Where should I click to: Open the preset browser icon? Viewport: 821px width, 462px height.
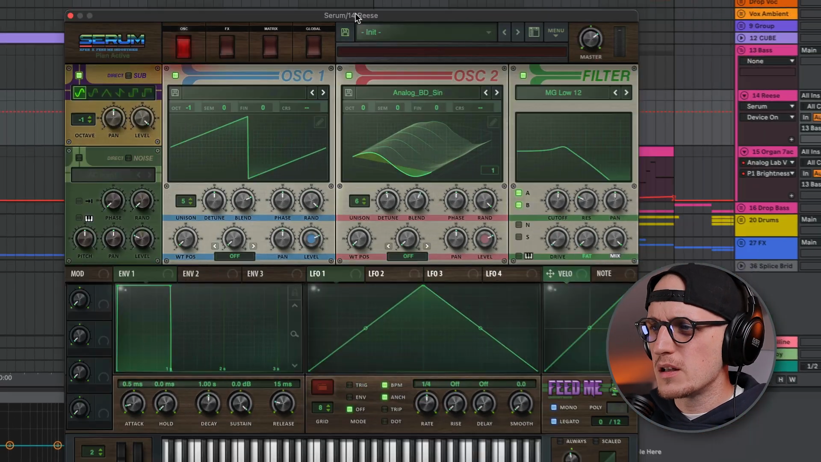pyautogui.click(x=534, y=32)
